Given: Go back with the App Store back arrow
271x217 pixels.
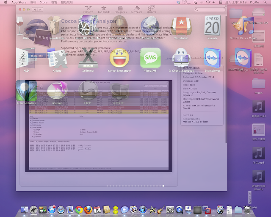Looking at the screenshot, I should [35, 9].
